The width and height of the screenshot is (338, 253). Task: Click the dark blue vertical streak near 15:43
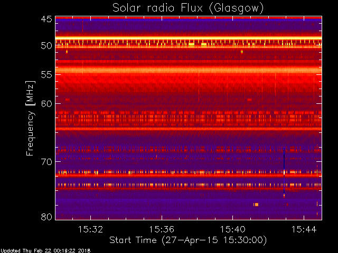tap(284, 170)
